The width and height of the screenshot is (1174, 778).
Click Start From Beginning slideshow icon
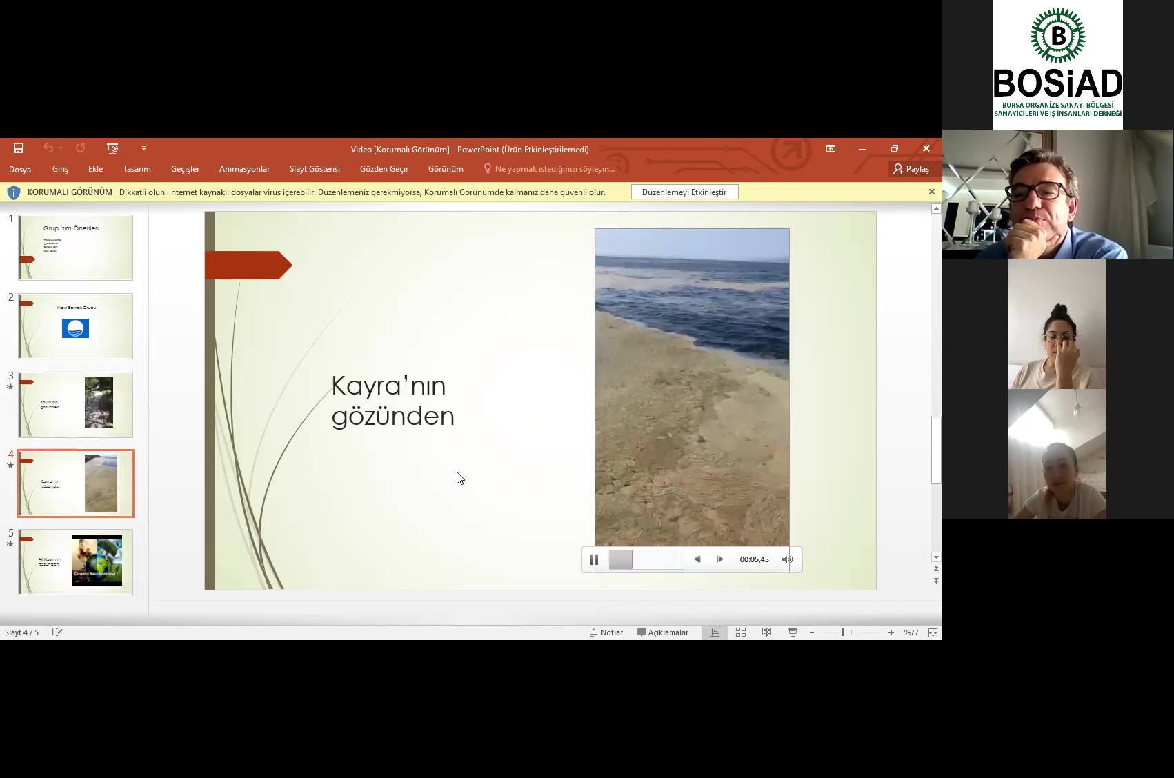tap(112, 148)
